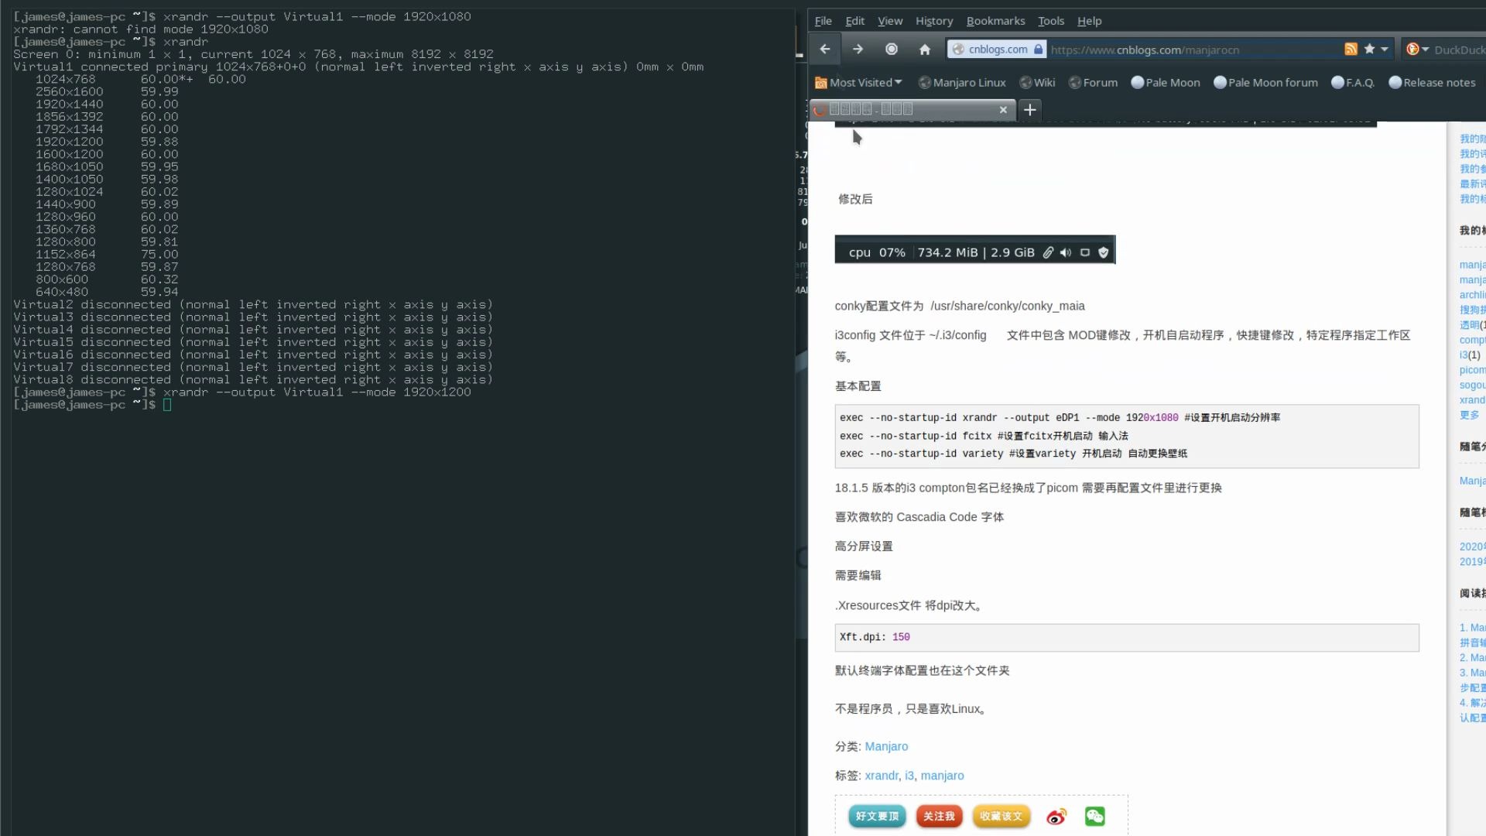Click the 好文要顶 button on article page
This screenshot has width=1486, height=836.
click(875, 816)
